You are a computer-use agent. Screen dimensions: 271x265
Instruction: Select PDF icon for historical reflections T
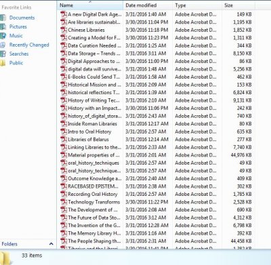[x=64, y=92]
